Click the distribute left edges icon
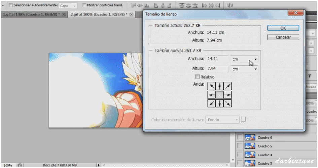Image resolution: width=318 pixels, height=168 pixels. coord(204,6)
